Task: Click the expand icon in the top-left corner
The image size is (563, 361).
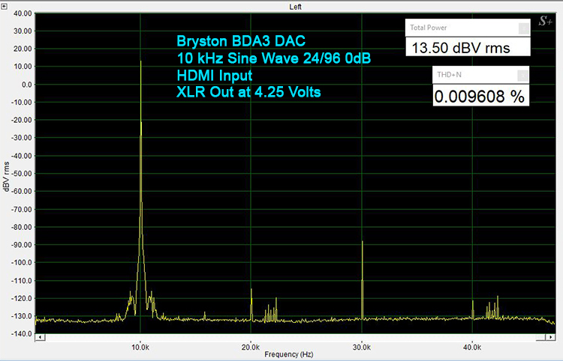Action: (x=5, y=5)
